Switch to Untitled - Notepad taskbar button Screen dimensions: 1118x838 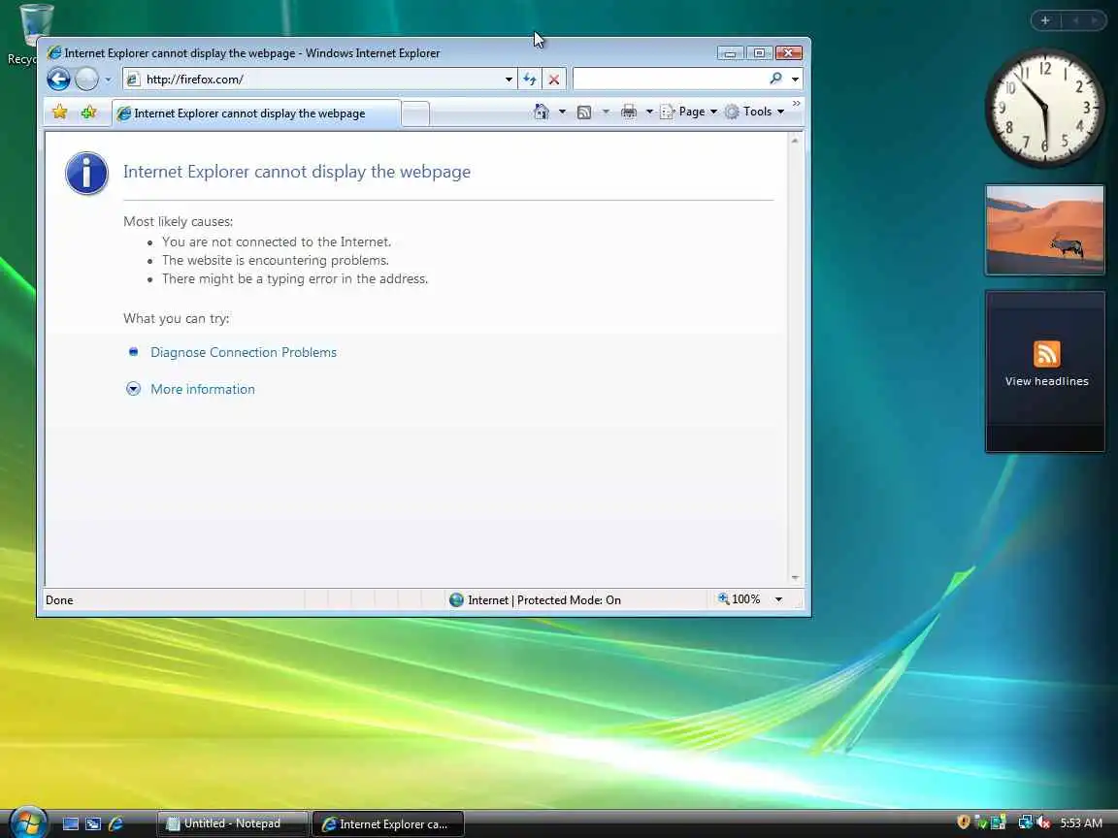[233, 823]
